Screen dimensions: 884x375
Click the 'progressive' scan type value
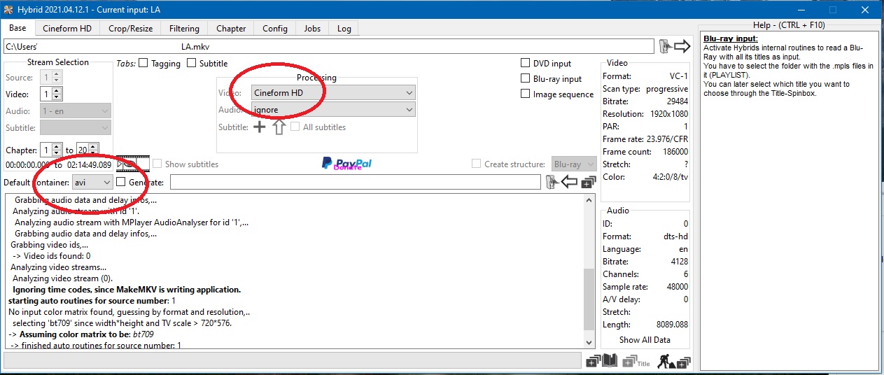(x=666, y=88)
